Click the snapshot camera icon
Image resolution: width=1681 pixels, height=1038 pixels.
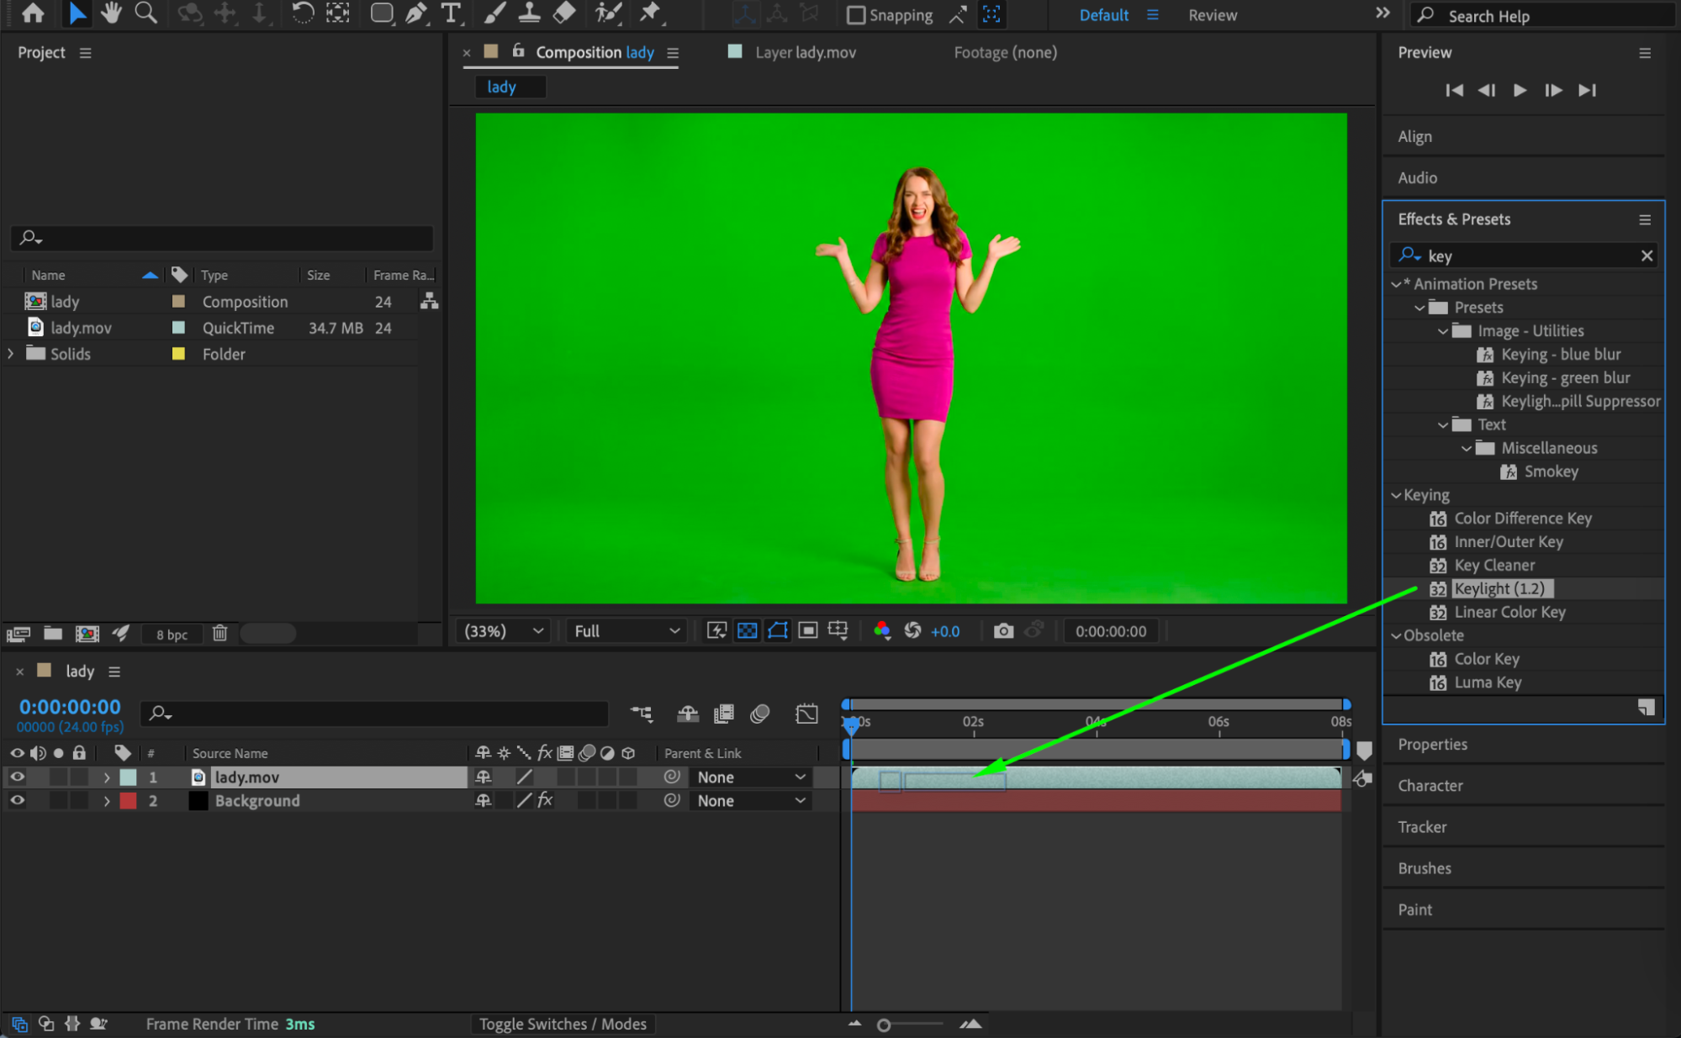point(1002,630)
